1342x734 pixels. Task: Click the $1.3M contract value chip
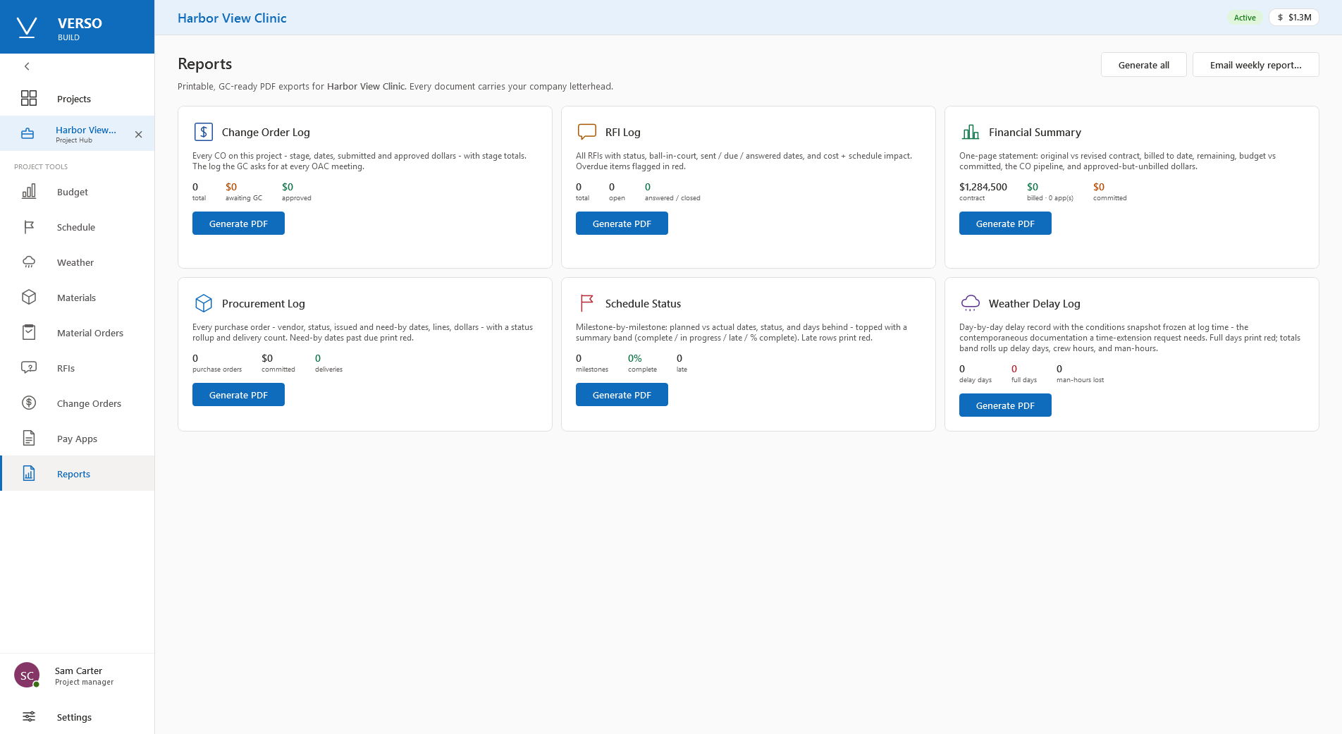tap(1294, 18)
